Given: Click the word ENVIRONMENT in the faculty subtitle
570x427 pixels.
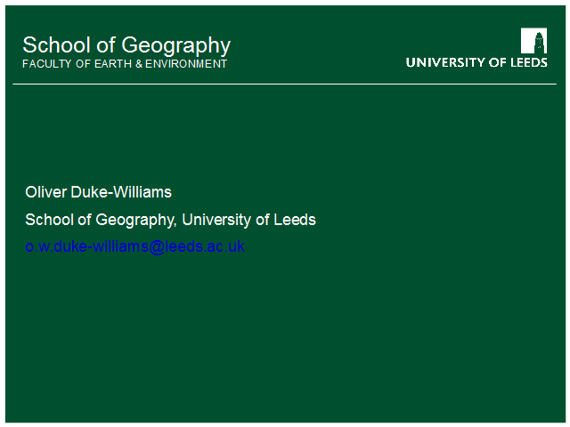Looking at the screenshot, I should coord(186,64).
